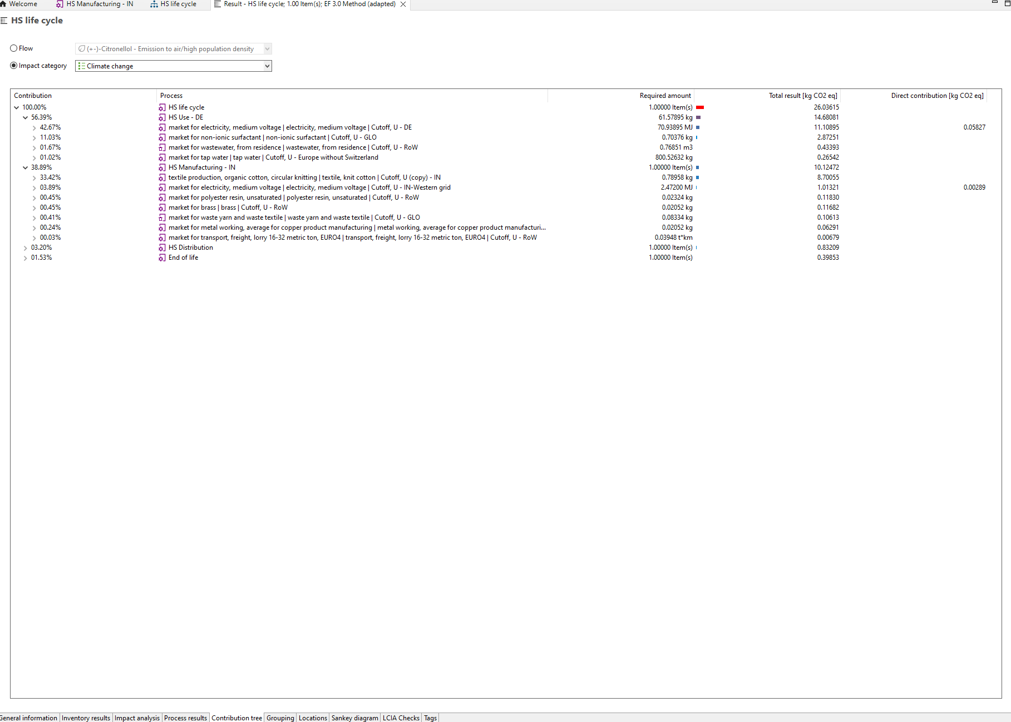Screen dimensions: 1011x722
Task: Select the Flow radio button
Action: pyautogui.click(x=14, y=48)
